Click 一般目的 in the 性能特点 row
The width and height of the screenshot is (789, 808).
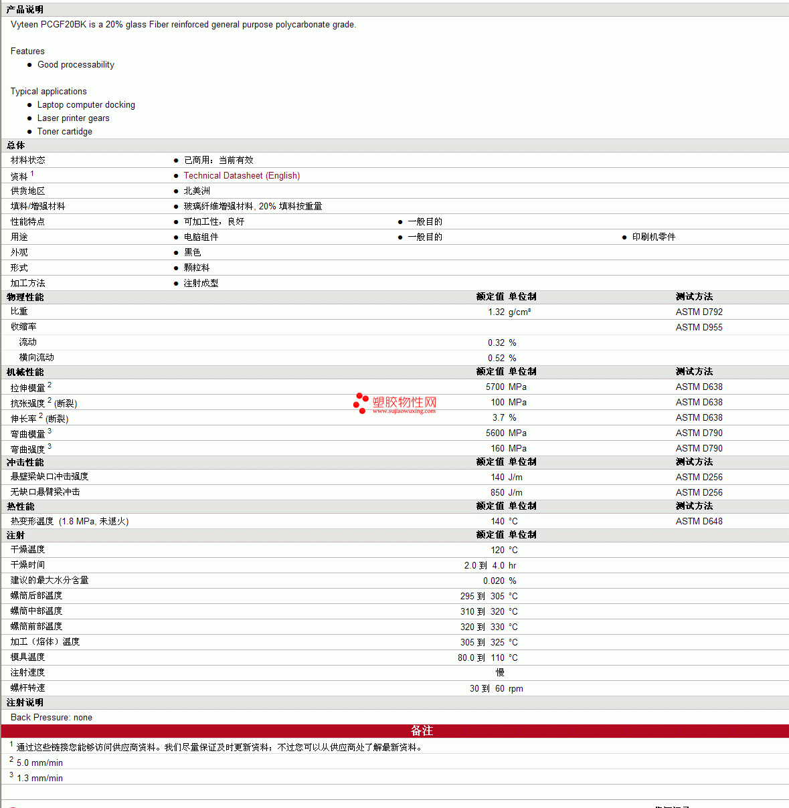(425, 221)
